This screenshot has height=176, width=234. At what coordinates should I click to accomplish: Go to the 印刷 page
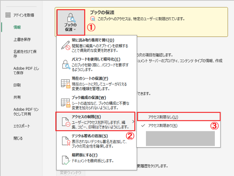coord(17,85)
